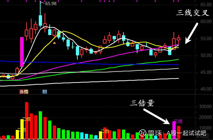Click the orange triangle marker below the candles
Viewport: 213px width, 140px height.
click(55, 43)
